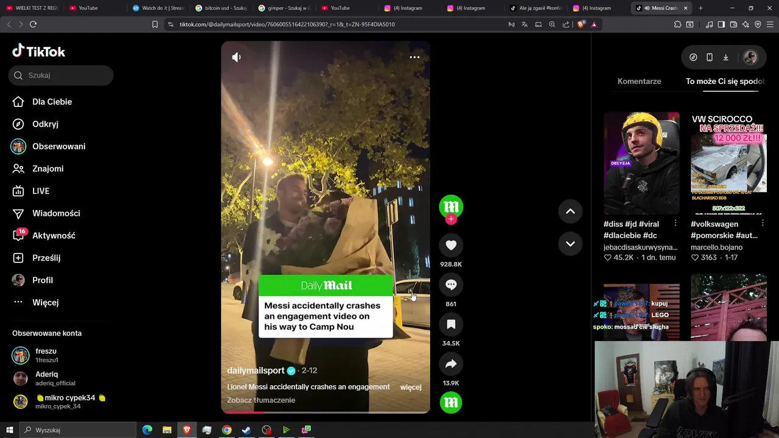The width and height of the screenshot is (779, 438).
Task: Like the #volkswagen #pomorskie recommended video
Action: pos(694,258)
